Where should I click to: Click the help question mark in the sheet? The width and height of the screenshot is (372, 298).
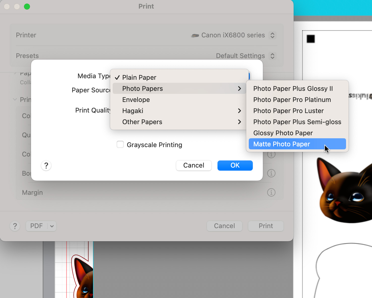[x=46, y=166]
